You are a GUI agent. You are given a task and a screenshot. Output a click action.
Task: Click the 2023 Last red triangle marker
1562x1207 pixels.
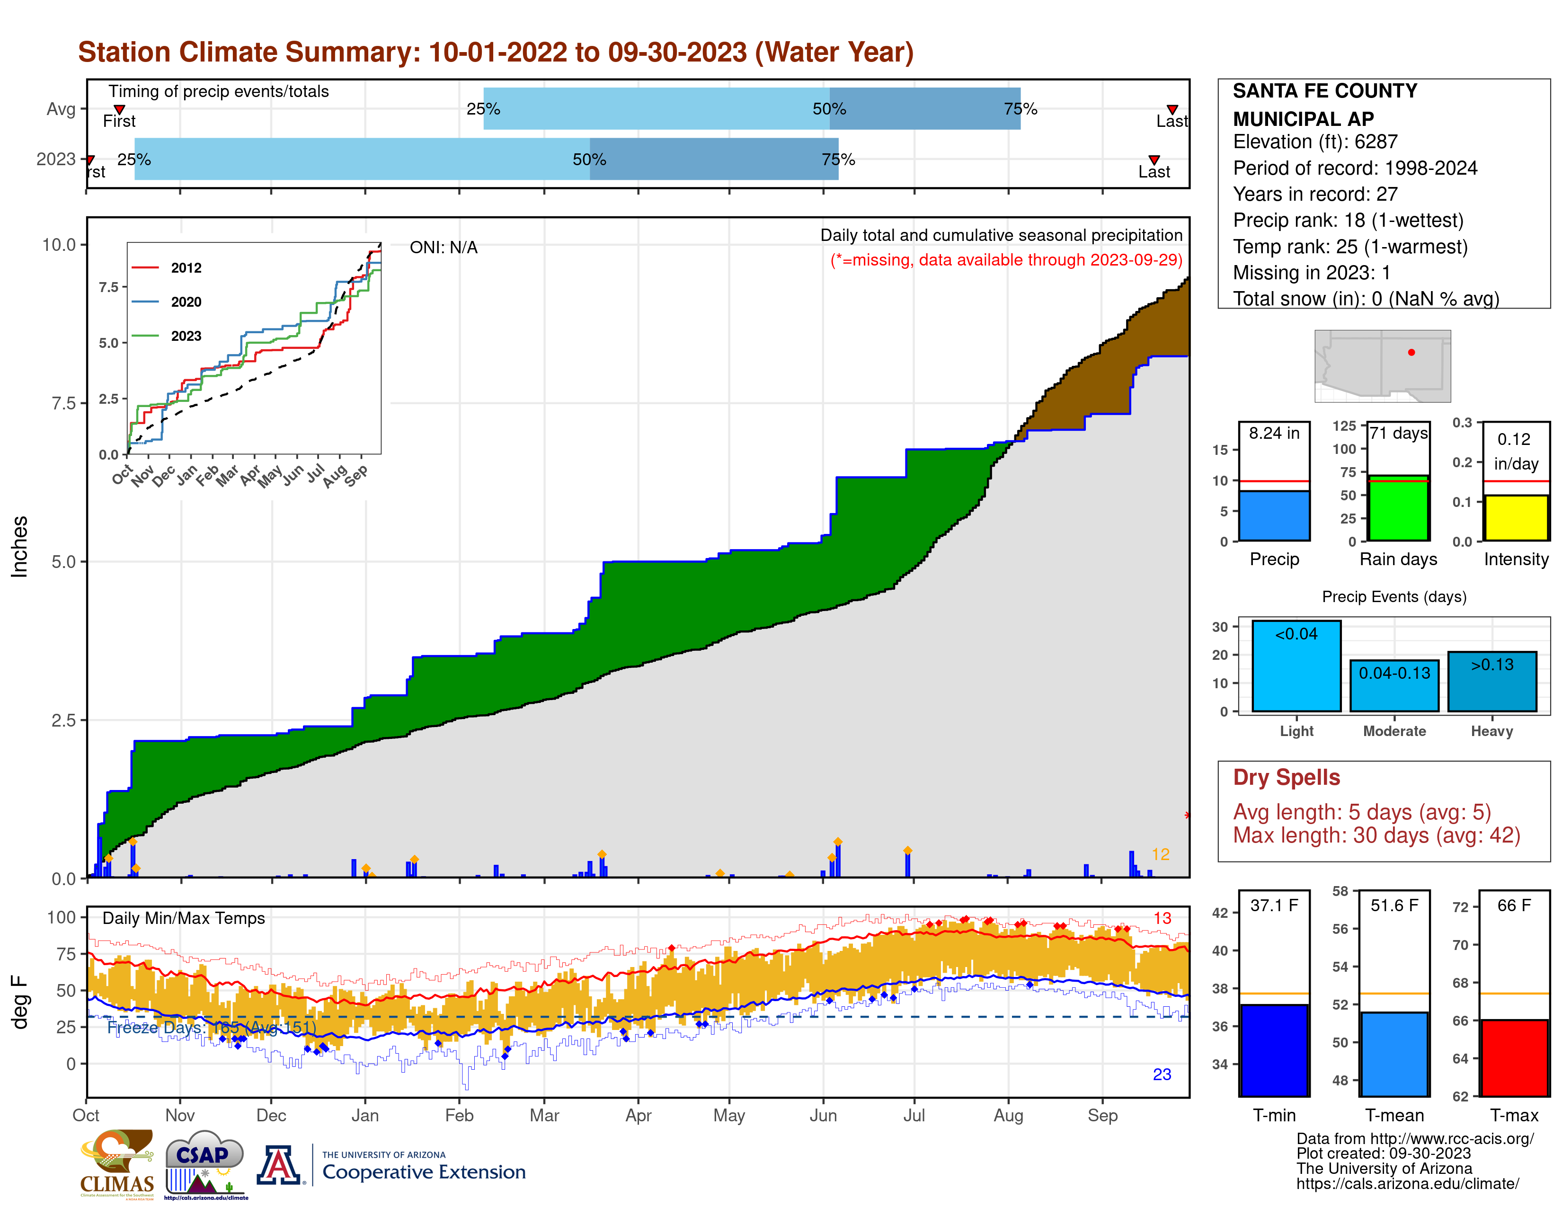(1154, 160)
